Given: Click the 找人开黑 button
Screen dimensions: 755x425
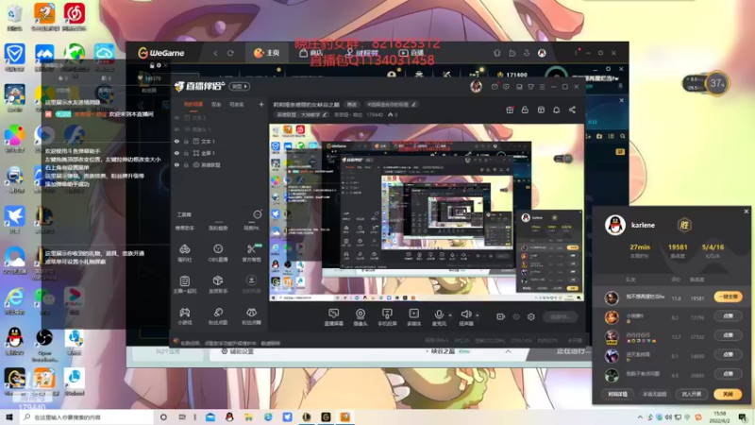Looking at the screenshot, I should (692, 394).
